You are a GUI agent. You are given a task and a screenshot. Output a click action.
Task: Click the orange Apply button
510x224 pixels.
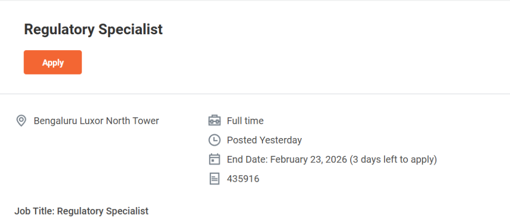click(x=53, y=63)
